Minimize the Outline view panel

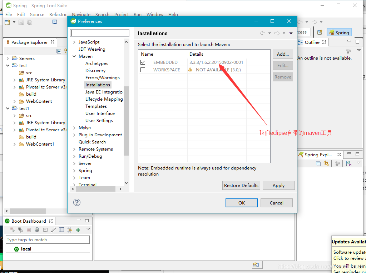click(349, 41)
